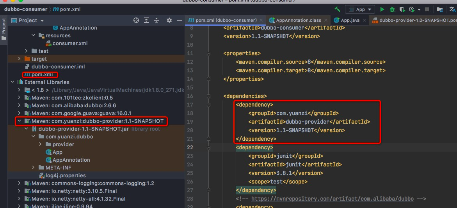Viewport: 457px width, 208px height.
Task: Expand Maven com.alibaba:dubbo:2.6.6 node
Action: click(x=19, y=105)
